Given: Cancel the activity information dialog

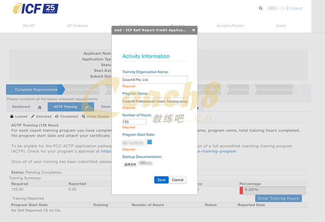Looking at the screenshot, I should tap(177, 180).
